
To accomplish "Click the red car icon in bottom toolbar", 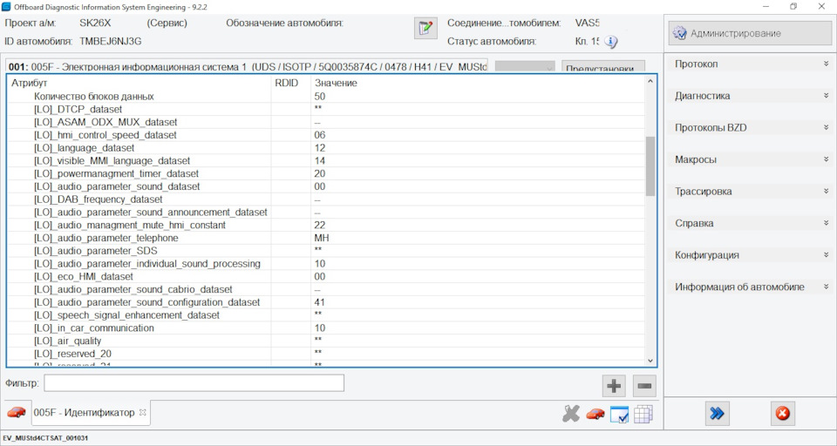I will [x=595, y=414].
